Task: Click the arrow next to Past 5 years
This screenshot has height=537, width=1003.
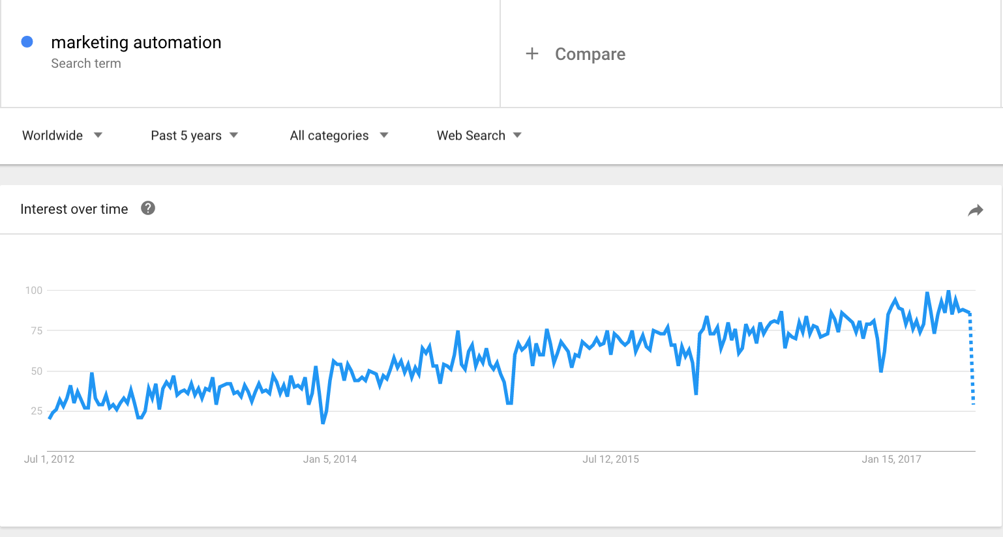Action: (x=234, y=136)
